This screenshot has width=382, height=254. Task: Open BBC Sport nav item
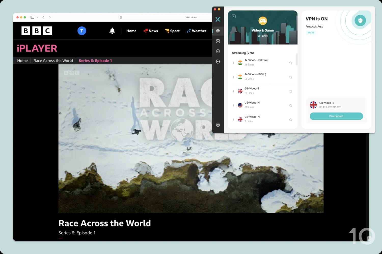pyautogui.click(x=172, y=31)
